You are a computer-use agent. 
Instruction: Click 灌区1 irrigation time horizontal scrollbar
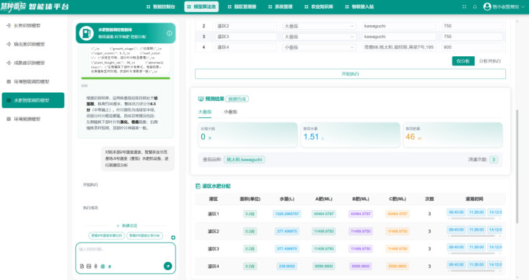[473, 218]
